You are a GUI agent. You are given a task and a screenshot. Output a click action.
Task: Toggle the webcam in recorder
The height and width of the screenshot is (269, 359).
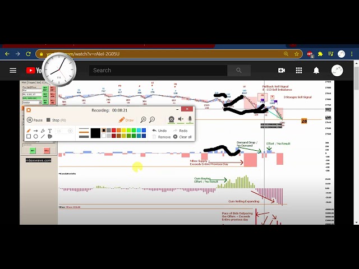pos(172,119)
